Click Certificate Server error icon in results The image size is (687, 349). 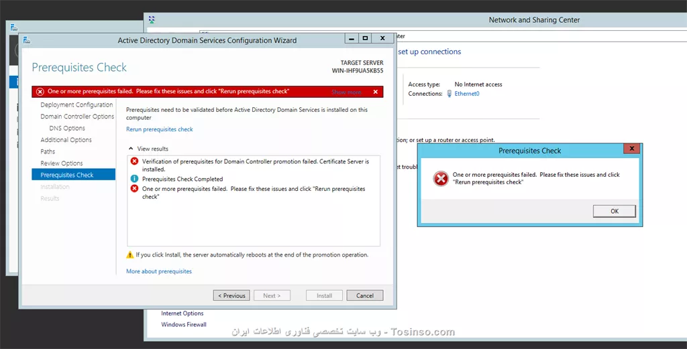click(134, 161)
